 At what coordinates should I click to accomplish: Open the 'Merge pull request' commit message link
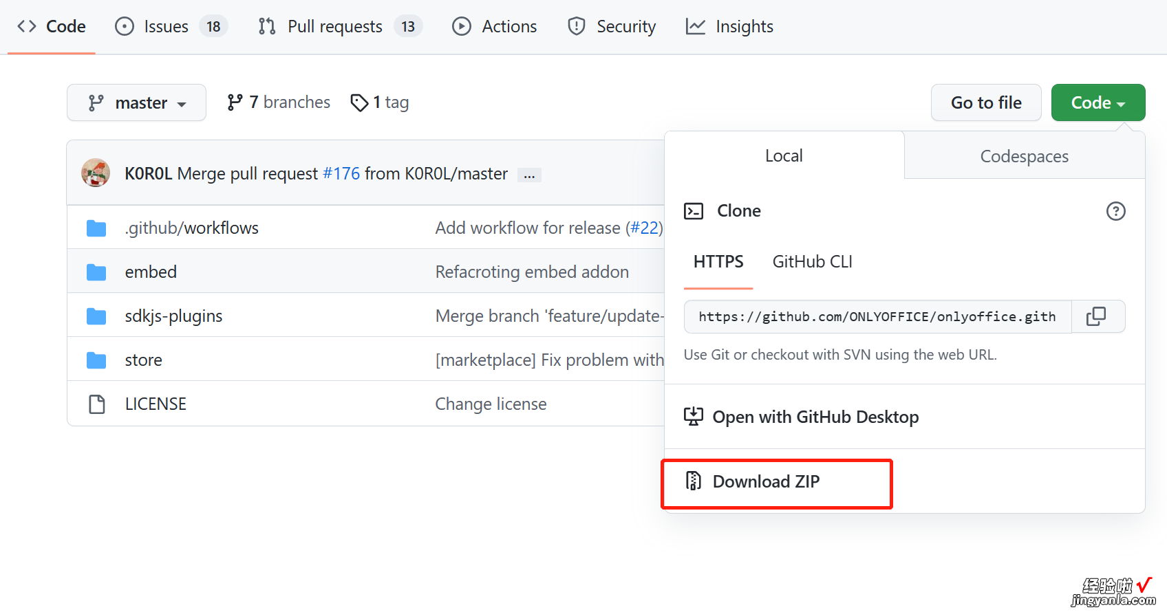coord(248,173)
